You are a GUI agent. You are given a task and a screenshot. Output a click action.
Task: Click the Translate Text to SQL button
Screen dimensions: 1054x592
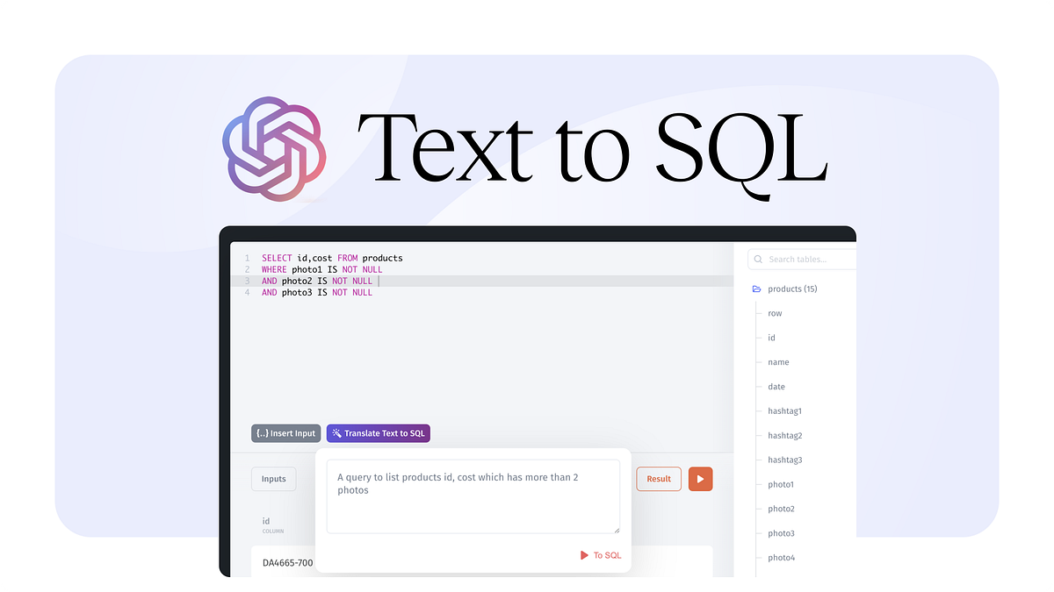tap(378, 432)
